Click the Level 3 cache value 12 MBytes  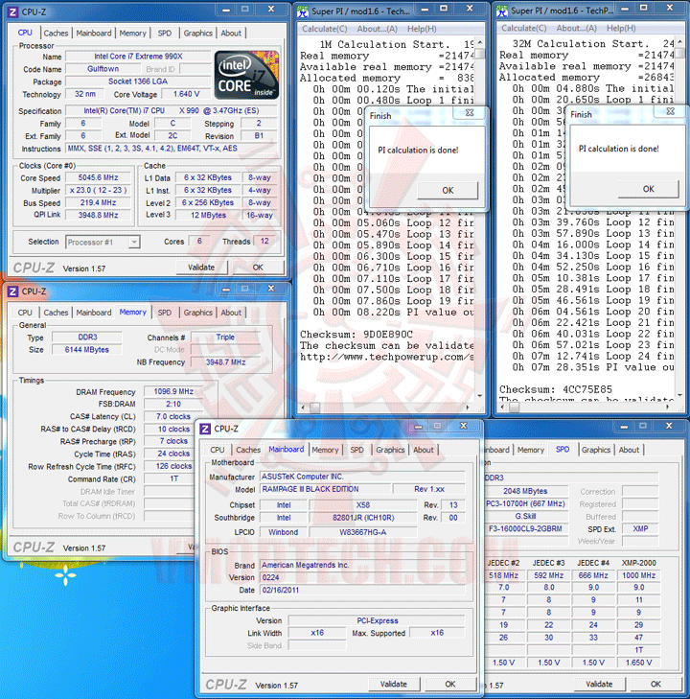coord(208,215)
